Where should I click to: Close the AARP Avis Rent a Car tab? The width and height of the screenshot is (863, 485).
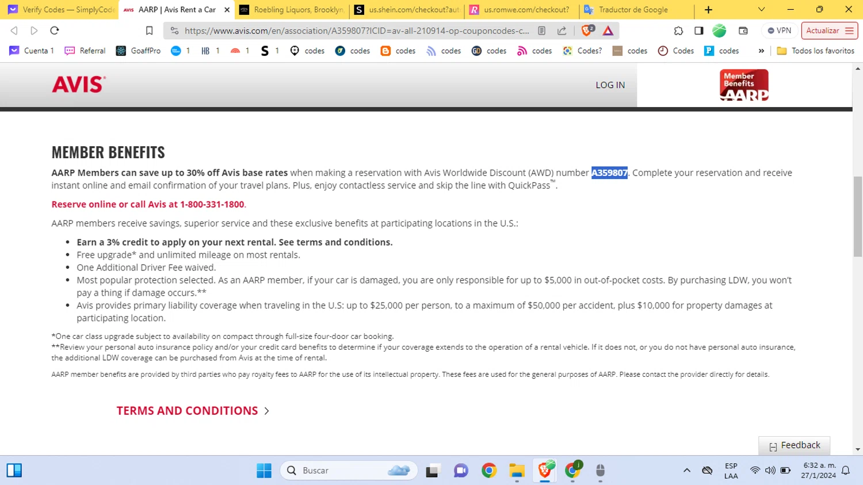pyautogui.click(x=227, y=10)
